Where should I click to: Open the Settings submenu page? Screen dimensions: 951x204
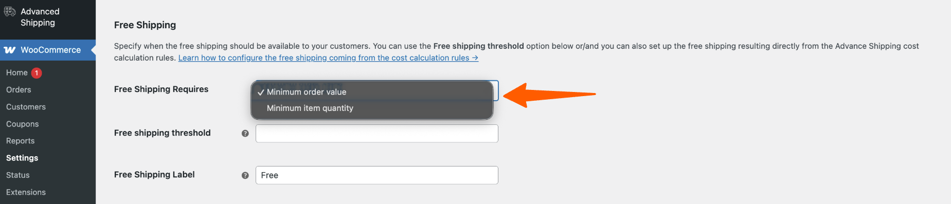point(22,158)
